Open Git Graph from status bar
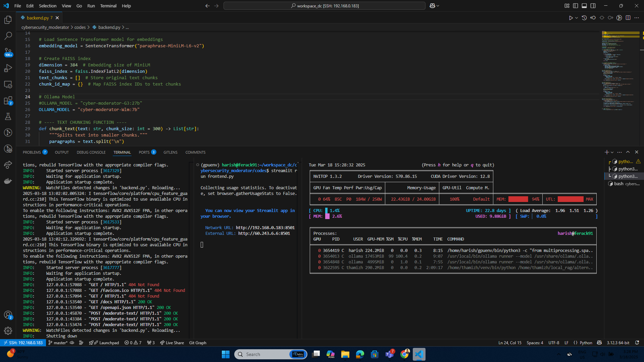Screen dimensions: 644x362 (x=198, y=343)
